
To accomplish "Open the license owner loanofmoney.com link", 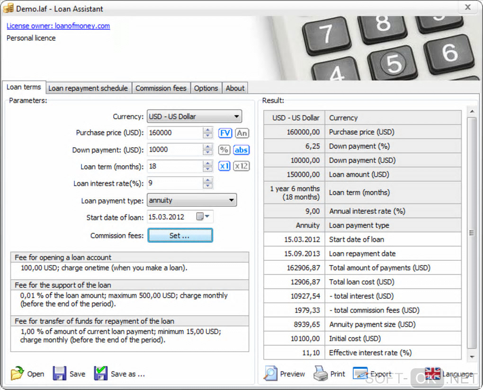I will [x=58, y=26].
